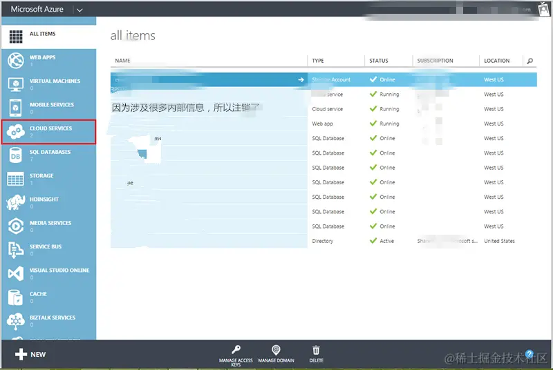Select the 'Cloud service' type cell

click(327, 109)
